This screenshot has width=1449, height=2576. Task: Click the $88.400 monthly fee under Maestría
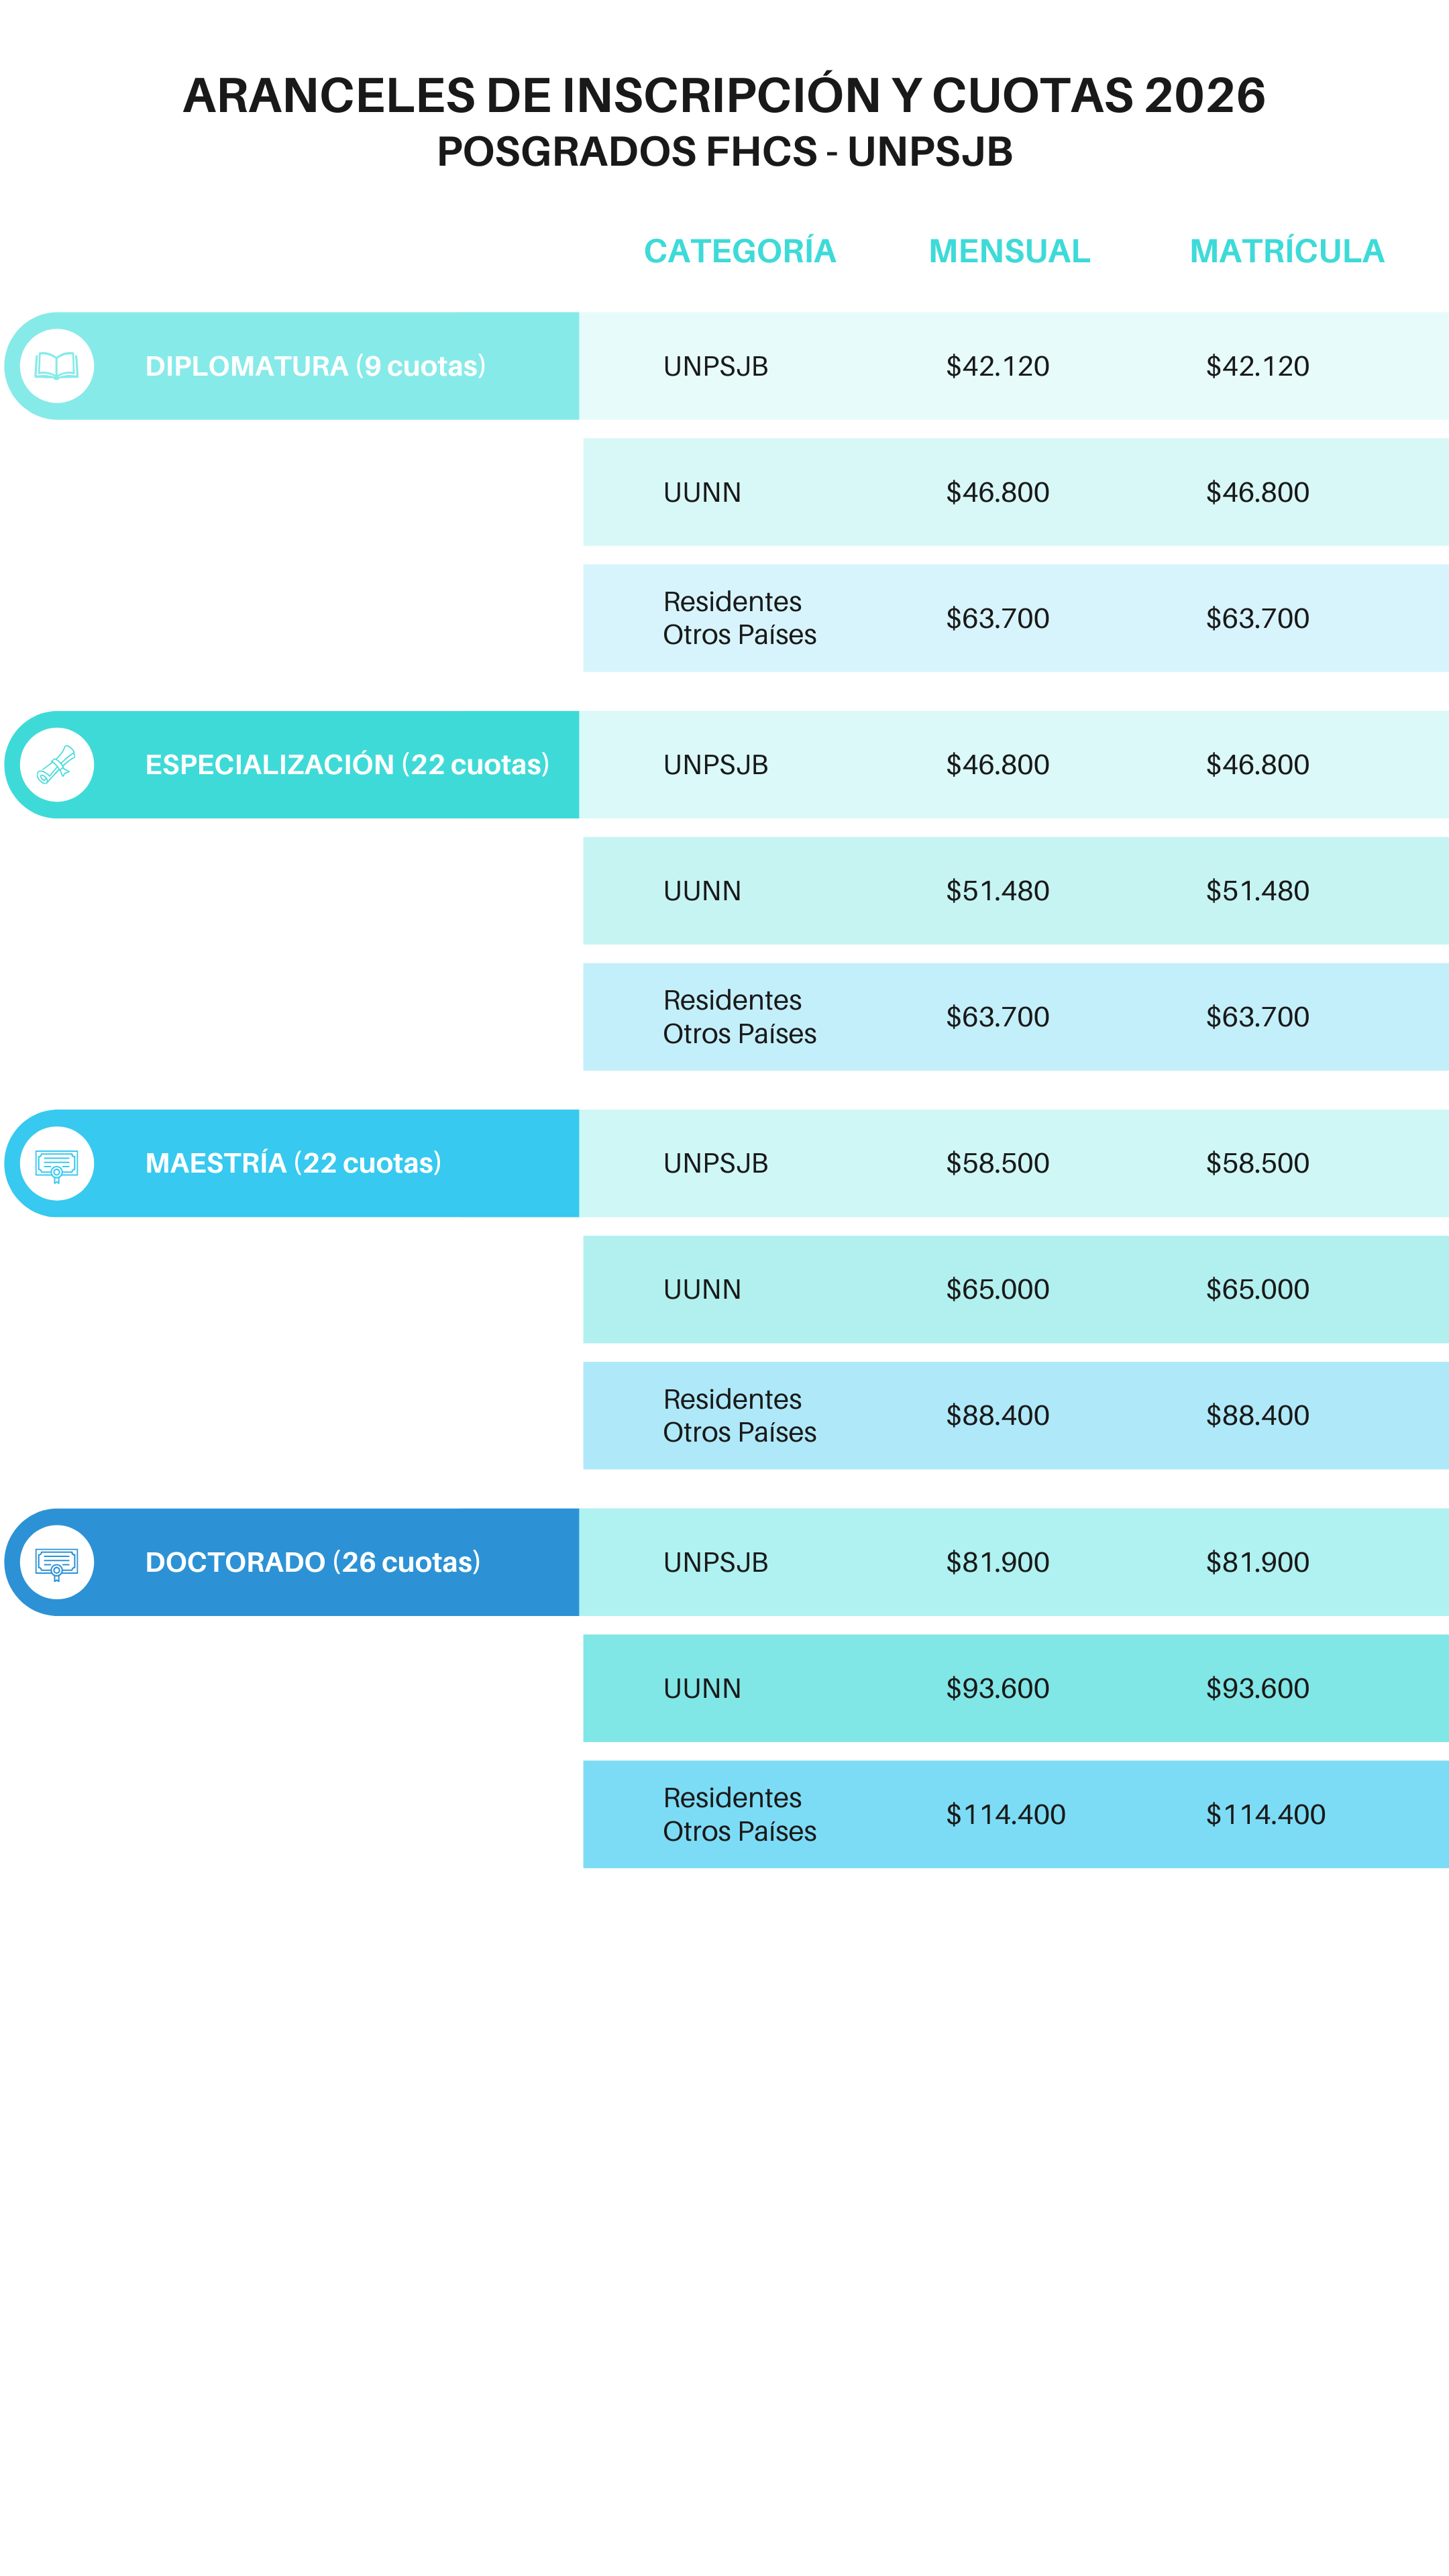point(997,1415)
